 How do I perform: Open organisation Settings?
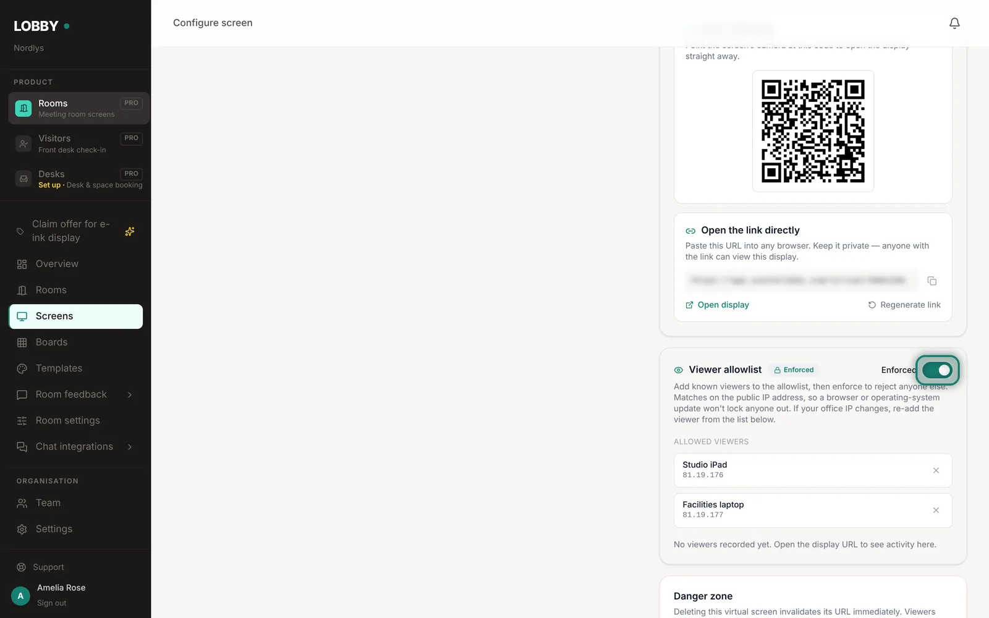tap(75, 529)
